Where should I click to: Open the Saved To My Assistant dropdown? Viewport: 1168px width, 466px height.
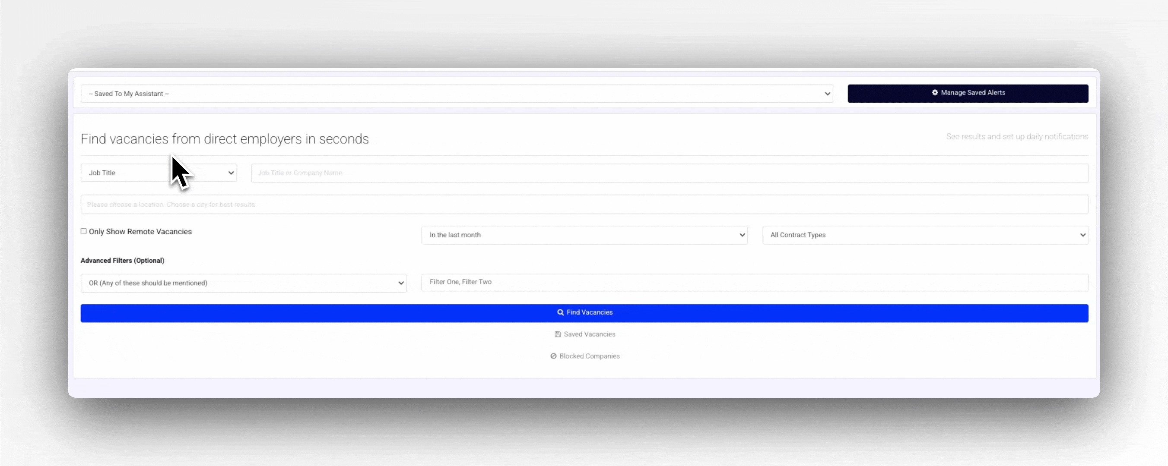[x=457, y=94]
